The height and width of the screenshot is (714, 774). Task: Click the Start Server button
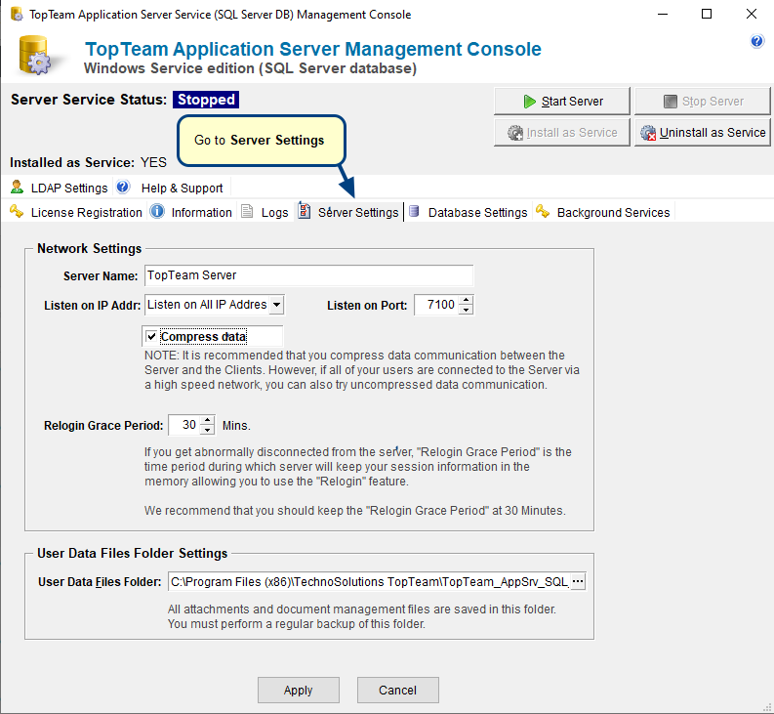coord(562,102)
